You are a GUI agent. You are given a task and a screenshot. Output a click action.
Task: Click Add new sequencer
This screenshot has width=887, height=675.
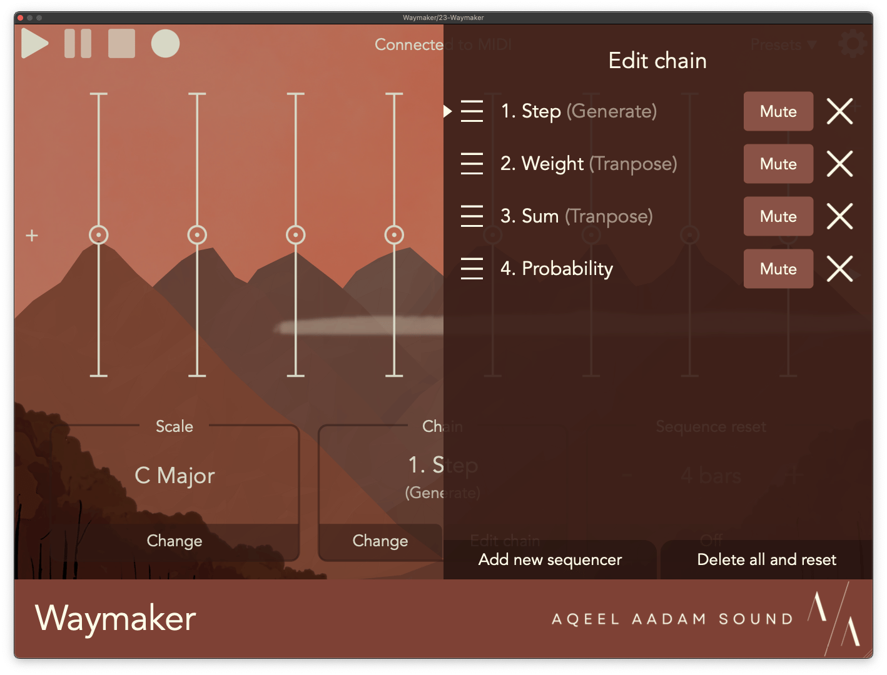tap(550, 559)
